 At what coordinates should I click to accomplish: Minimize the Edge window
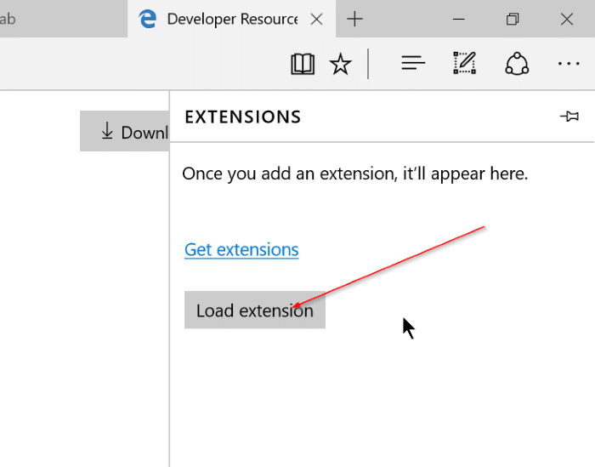click(458, 19)
